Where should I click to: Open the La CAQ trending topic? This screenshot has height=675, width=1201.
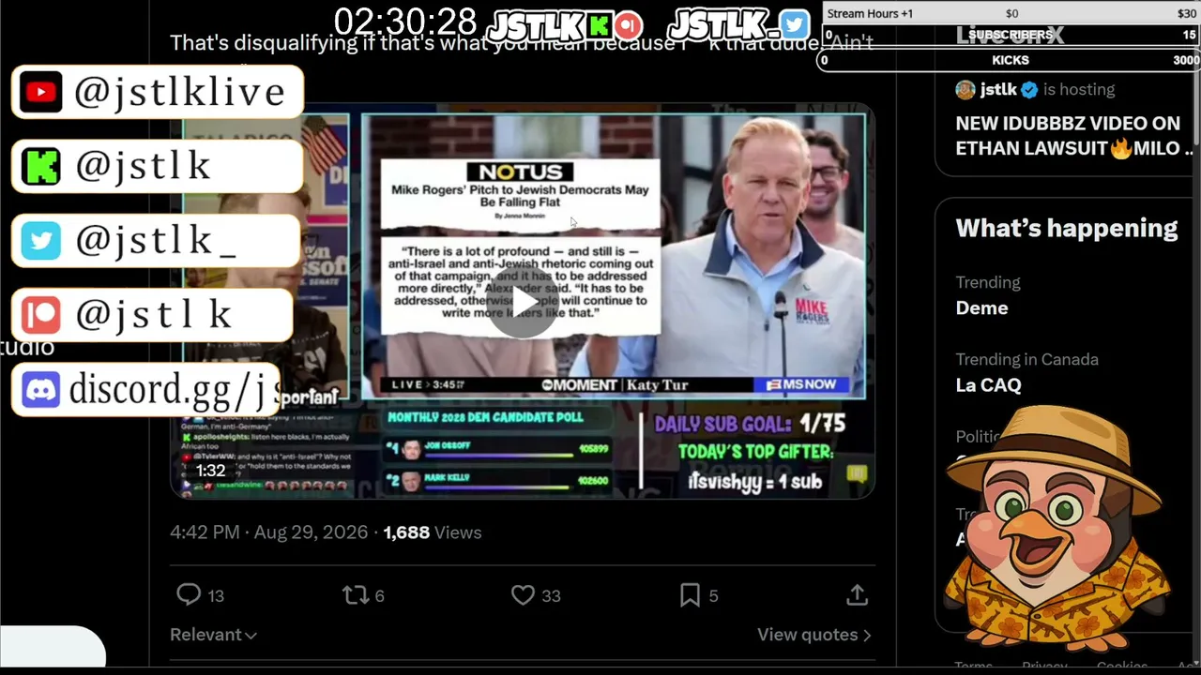coord(988,384)
